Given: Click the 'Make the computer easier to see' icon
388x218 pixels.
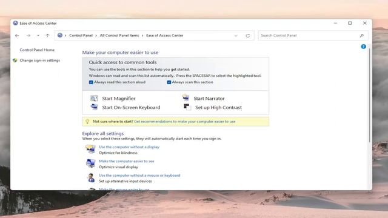Looking at the screenshot, I should click(x=90, y=163).
